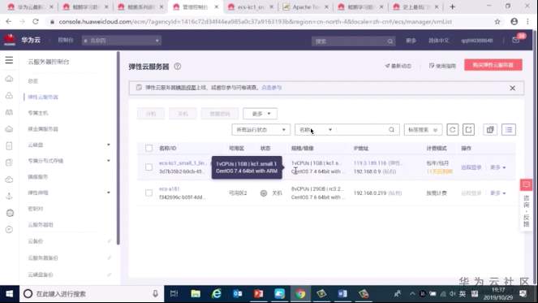Click the help question mark next to 弹性云服务器
The image size is (538, 303).
pos(178,67)
